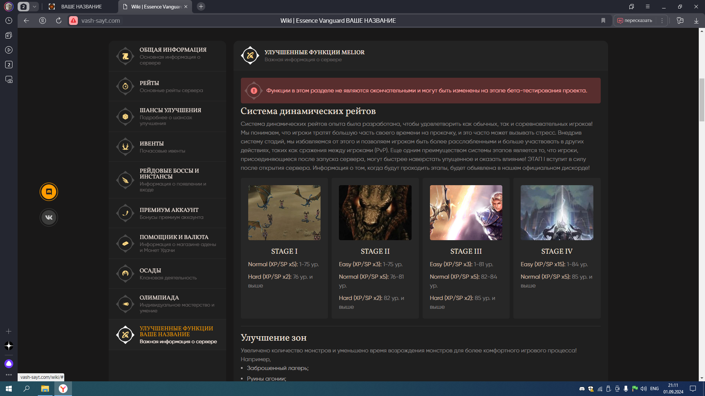Open the РЕЙТЫ wiki section
Image resolution: width=705 pixels, height=396 pixels.
pos(167,87)
